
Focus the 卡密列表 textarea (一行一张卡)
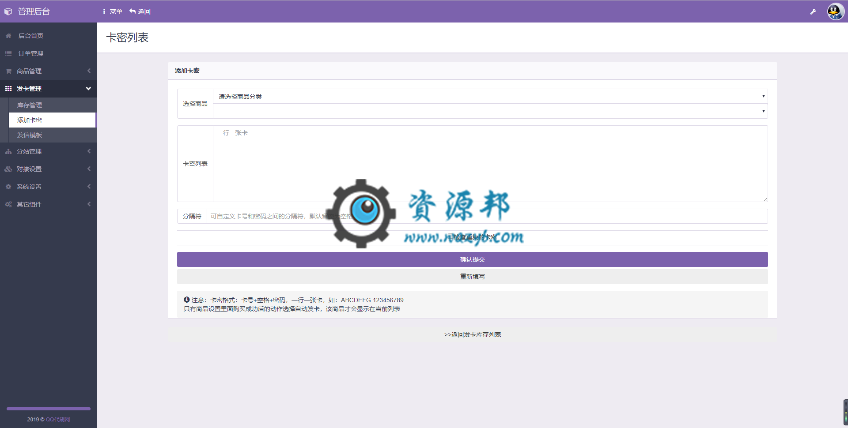tap(490, 164)
